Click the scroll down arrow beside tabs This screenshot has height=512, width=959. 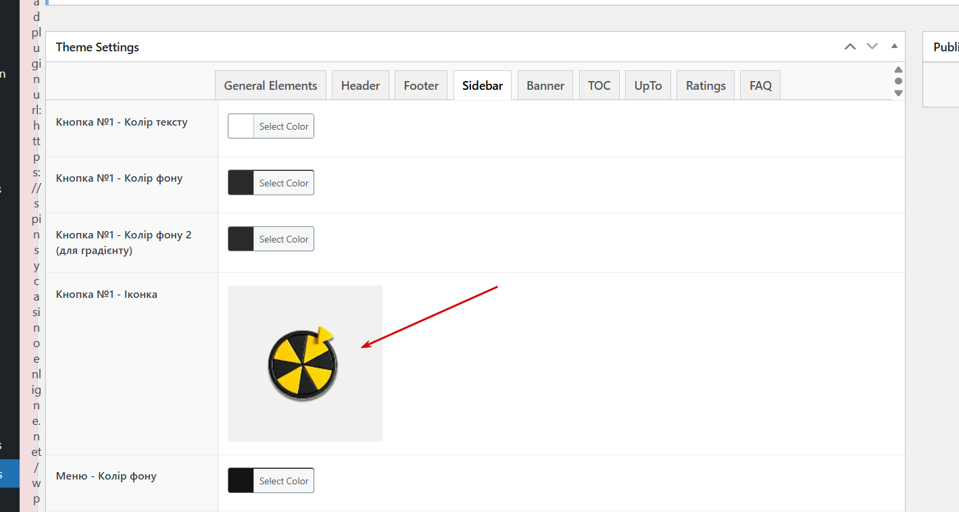click(898, 93)
